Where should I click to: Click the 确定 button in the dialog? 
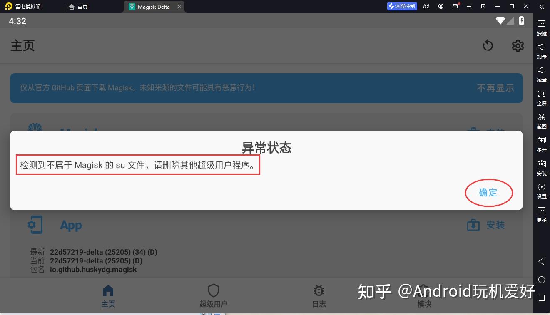coord(488,192)
